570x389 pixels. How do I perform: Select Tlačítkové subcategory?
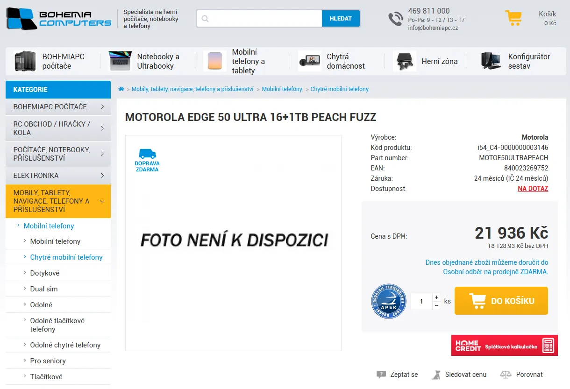[46, 377]
